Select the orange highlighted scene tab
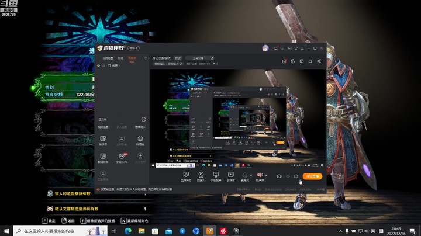421x236 pixels. [132, 58]
